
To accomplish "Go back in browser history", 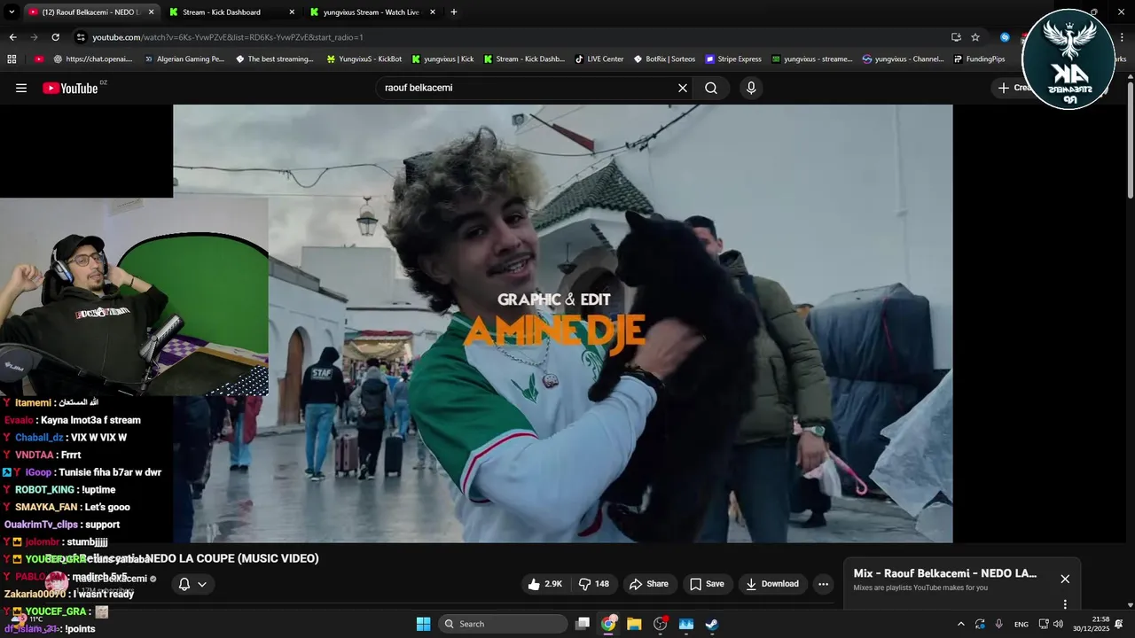I will [12, 37].
